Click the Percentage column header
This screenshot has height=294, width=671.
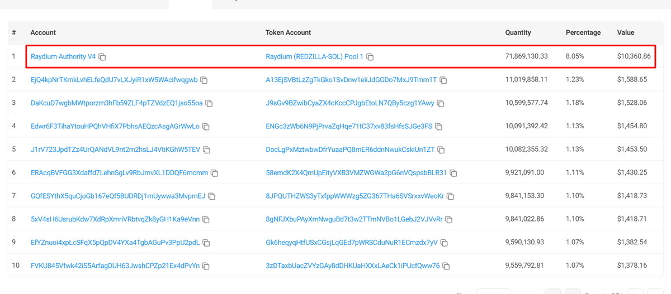(x=583, y=32)
